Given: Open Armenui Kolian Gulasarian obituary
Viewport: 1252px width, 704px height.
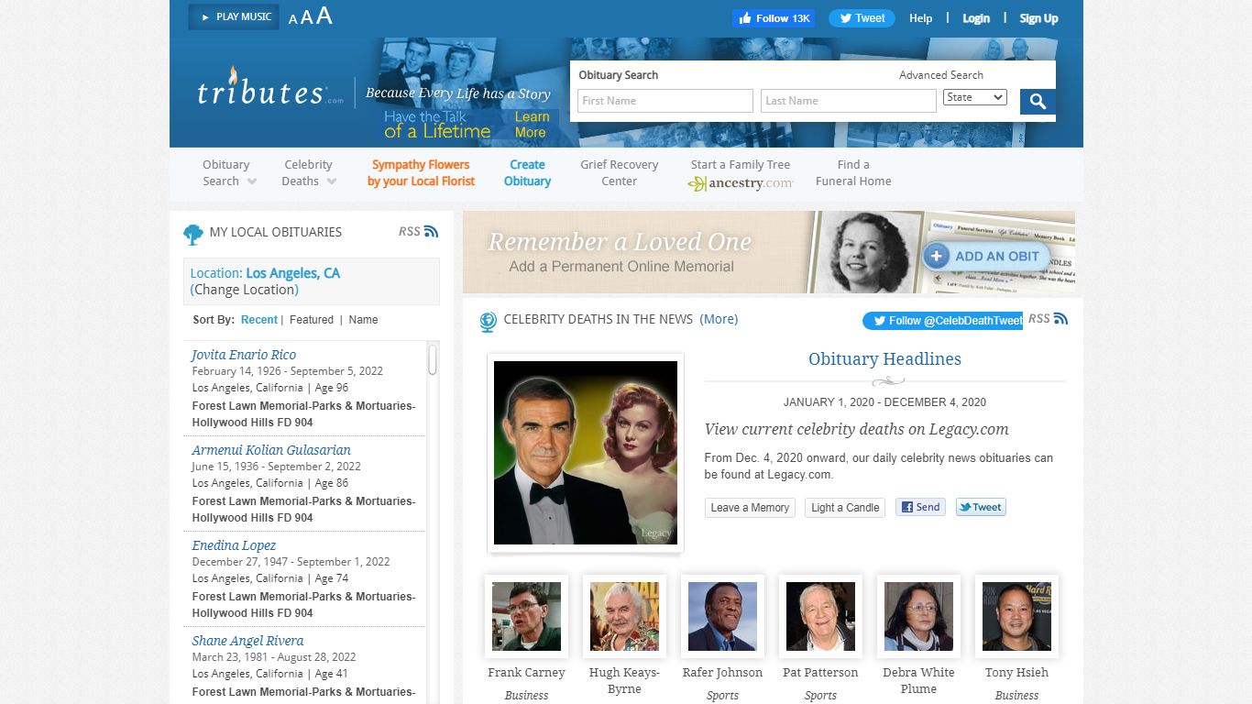Looking at the screenshot, I should 271,450.
